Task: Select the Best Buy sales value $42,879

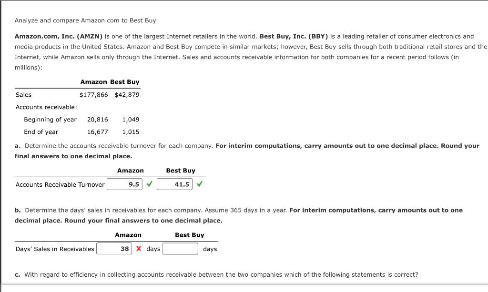Action: coord(127,94)
